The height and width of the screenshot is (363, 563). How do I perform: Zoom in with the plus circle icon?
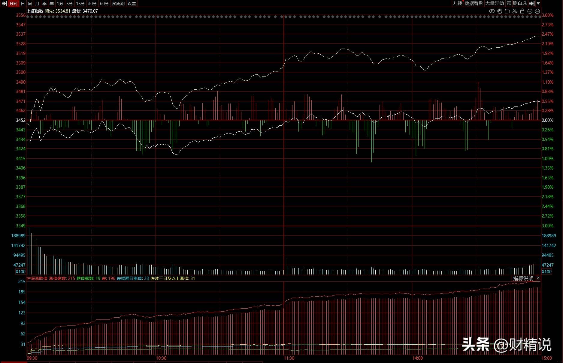[530, 11]
